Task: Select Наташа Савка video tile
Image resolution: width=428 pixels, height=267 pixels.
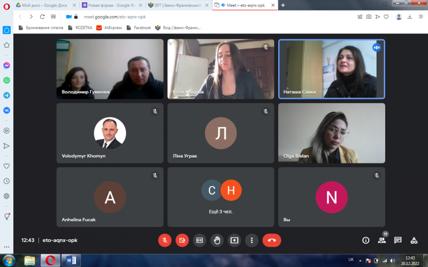Action: (332, 69)
